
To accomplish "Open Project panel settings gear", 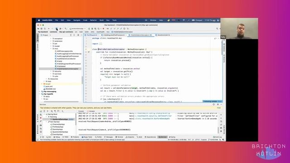I will point(78,35).
